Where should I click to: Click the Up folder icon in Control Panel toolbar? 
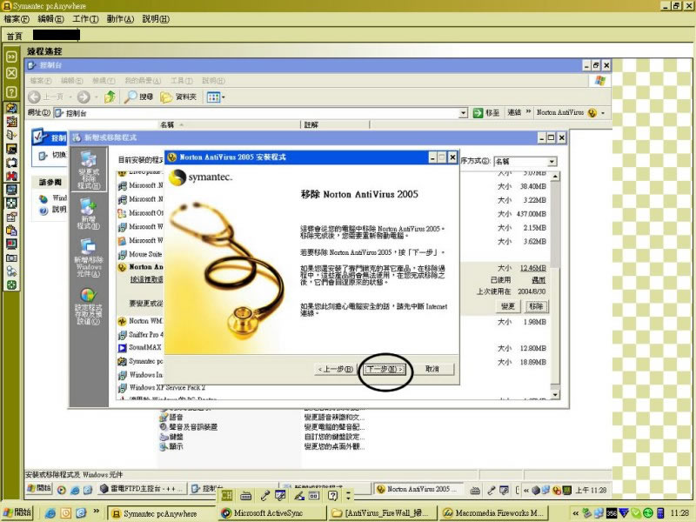pyautogui.click(x=110, y=97)
